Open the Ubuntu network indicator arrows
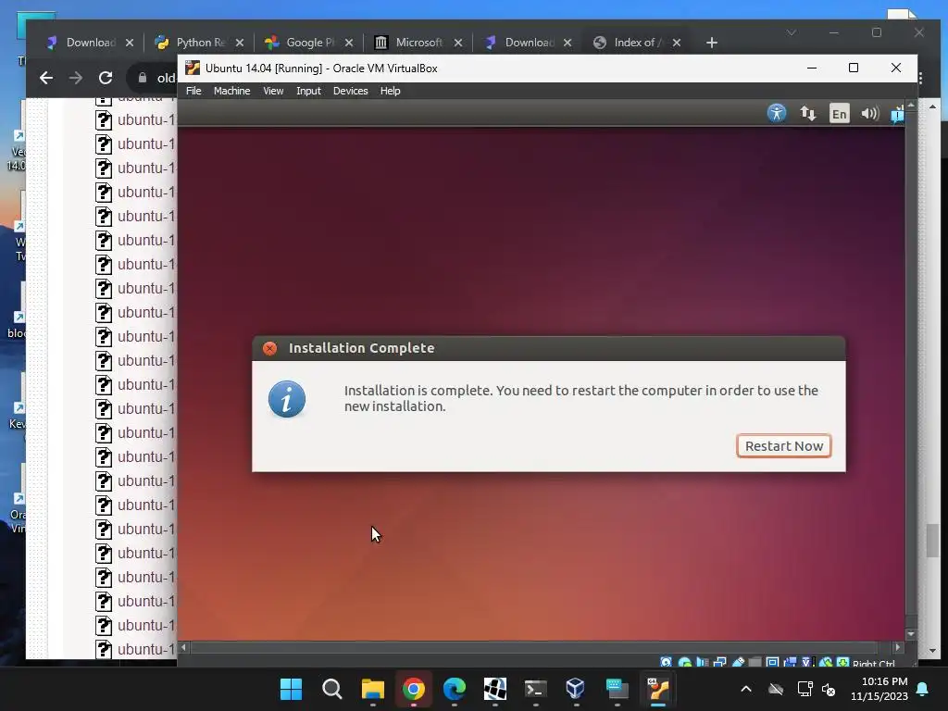 tap(807, 113)
